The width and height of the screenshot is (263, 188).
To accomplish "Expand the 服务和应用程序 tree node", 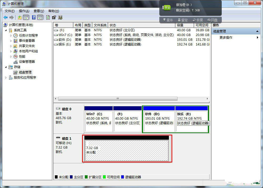I will [x=6, y=77].
